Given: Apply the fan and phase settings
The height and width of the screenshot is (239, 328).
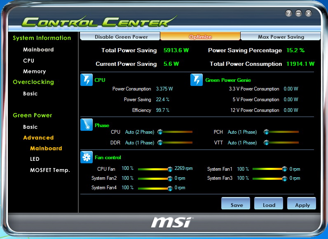Looking at the screenshot, I should [302, 204].
